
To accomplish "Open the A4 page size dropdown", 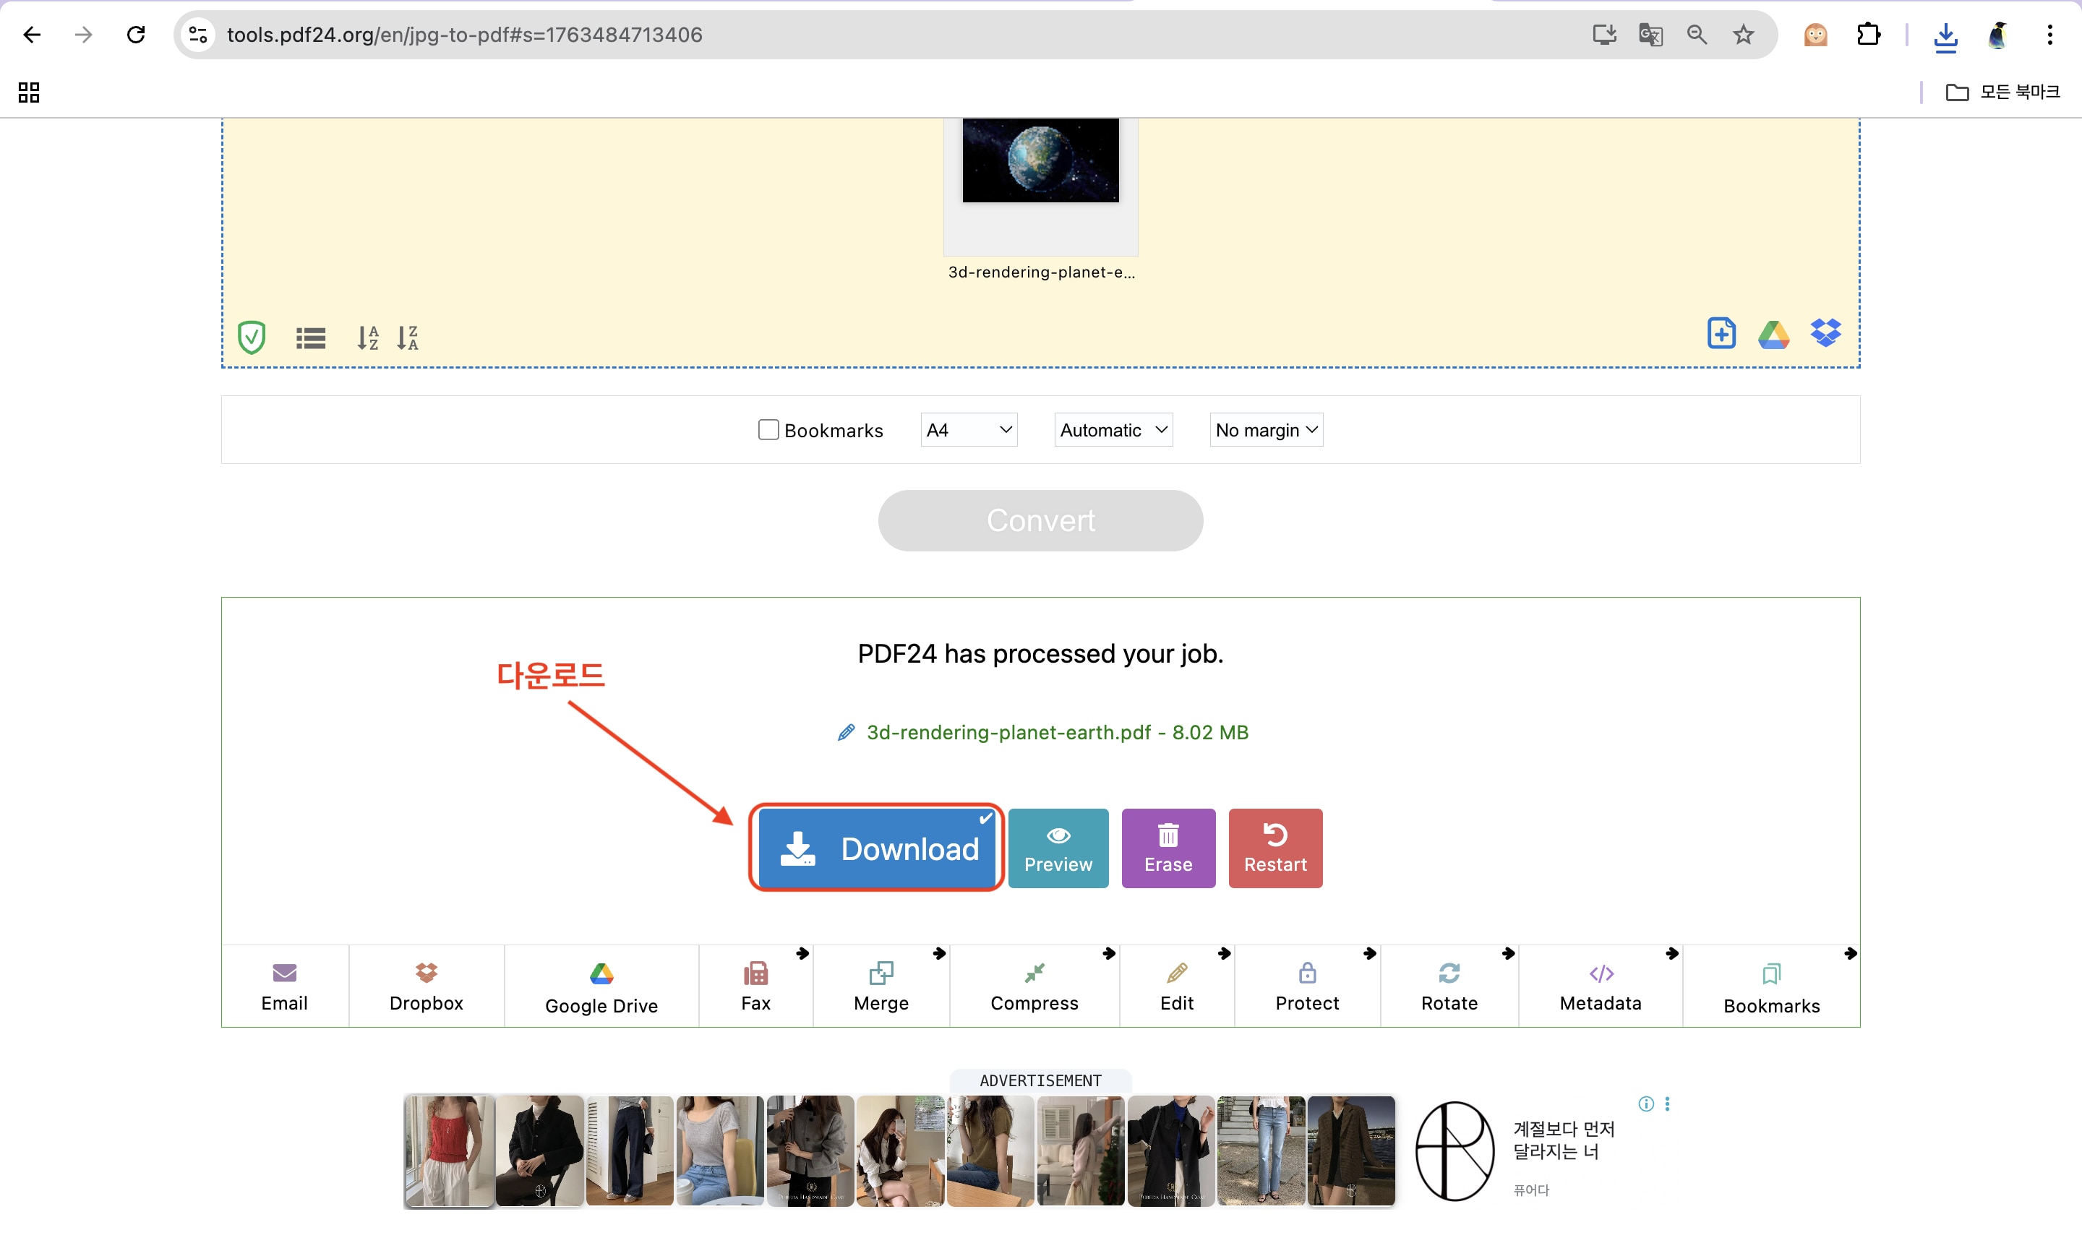I will coord(969,430).
